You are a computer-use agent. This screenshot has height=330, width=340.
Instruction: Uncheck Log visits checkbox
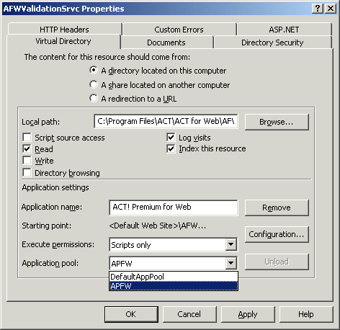171,138
